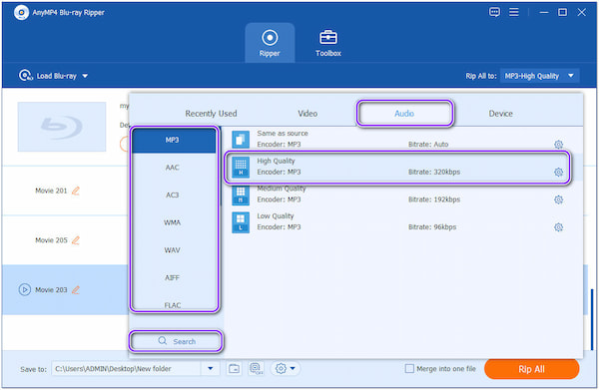Click the magnifier icon in Search box
Screen dimensions: 599x390
163,340
